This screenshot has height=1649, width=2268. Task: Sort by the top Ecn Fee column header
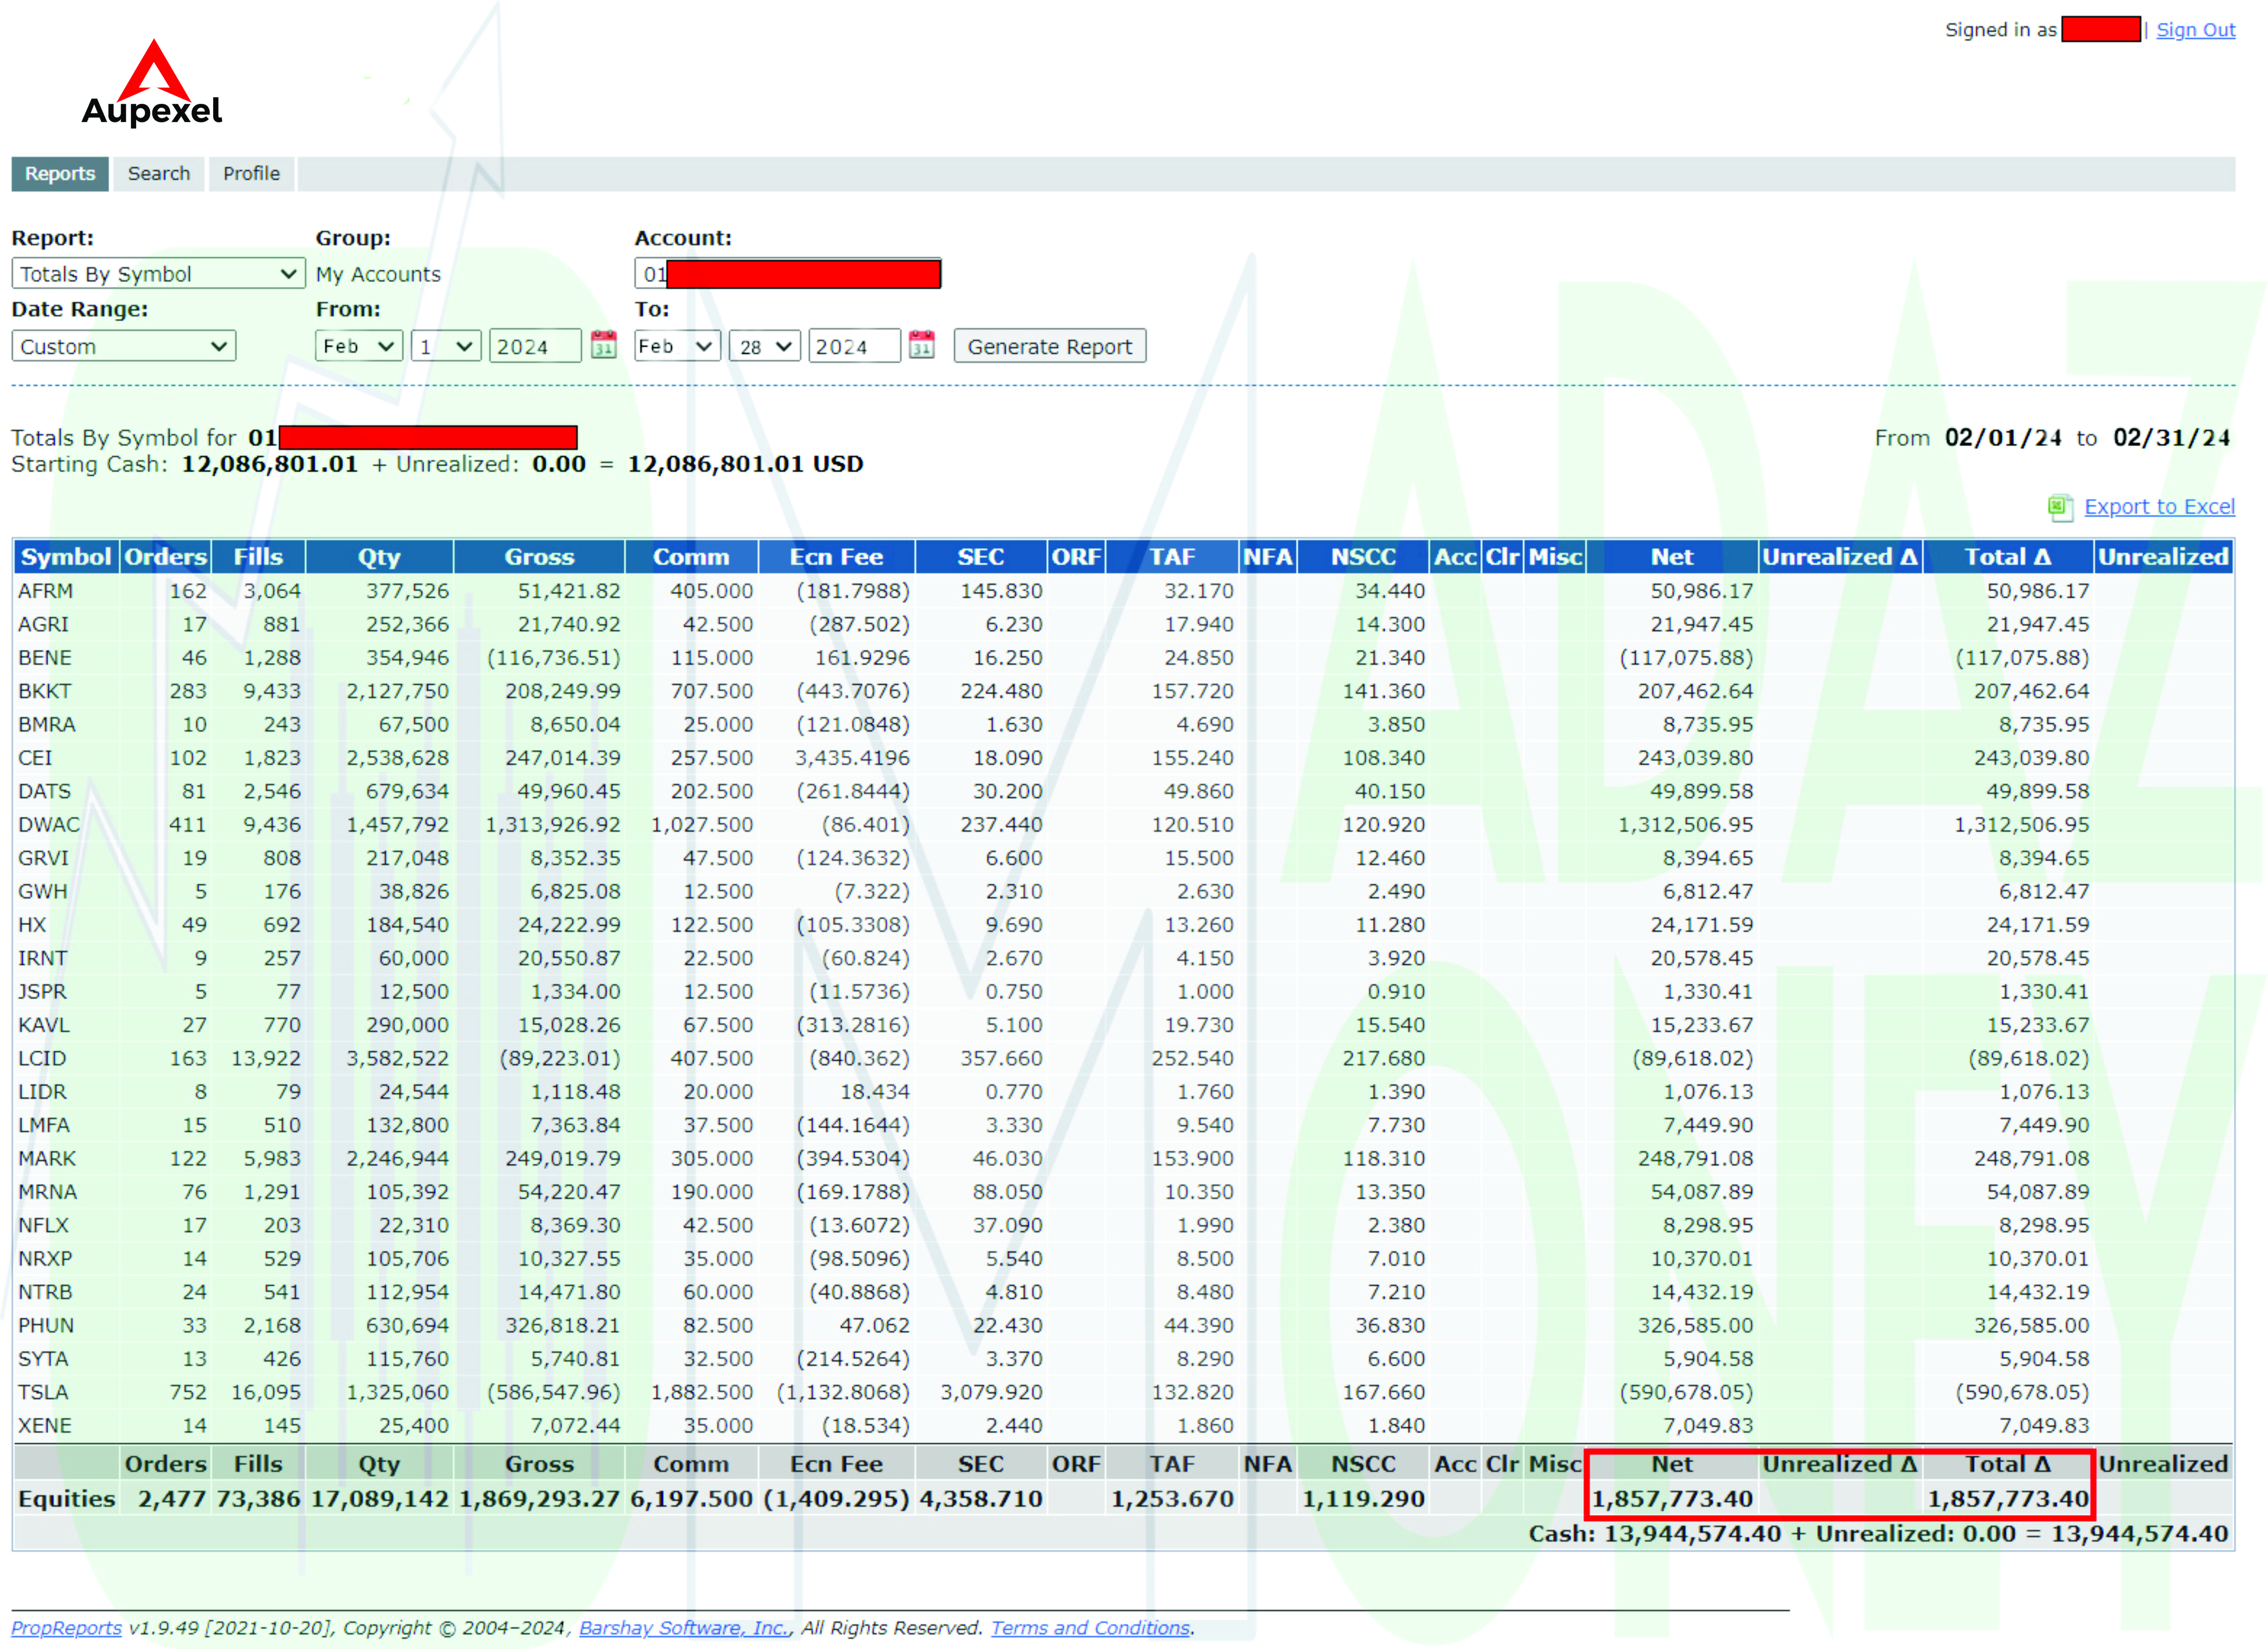pos(837,557)
